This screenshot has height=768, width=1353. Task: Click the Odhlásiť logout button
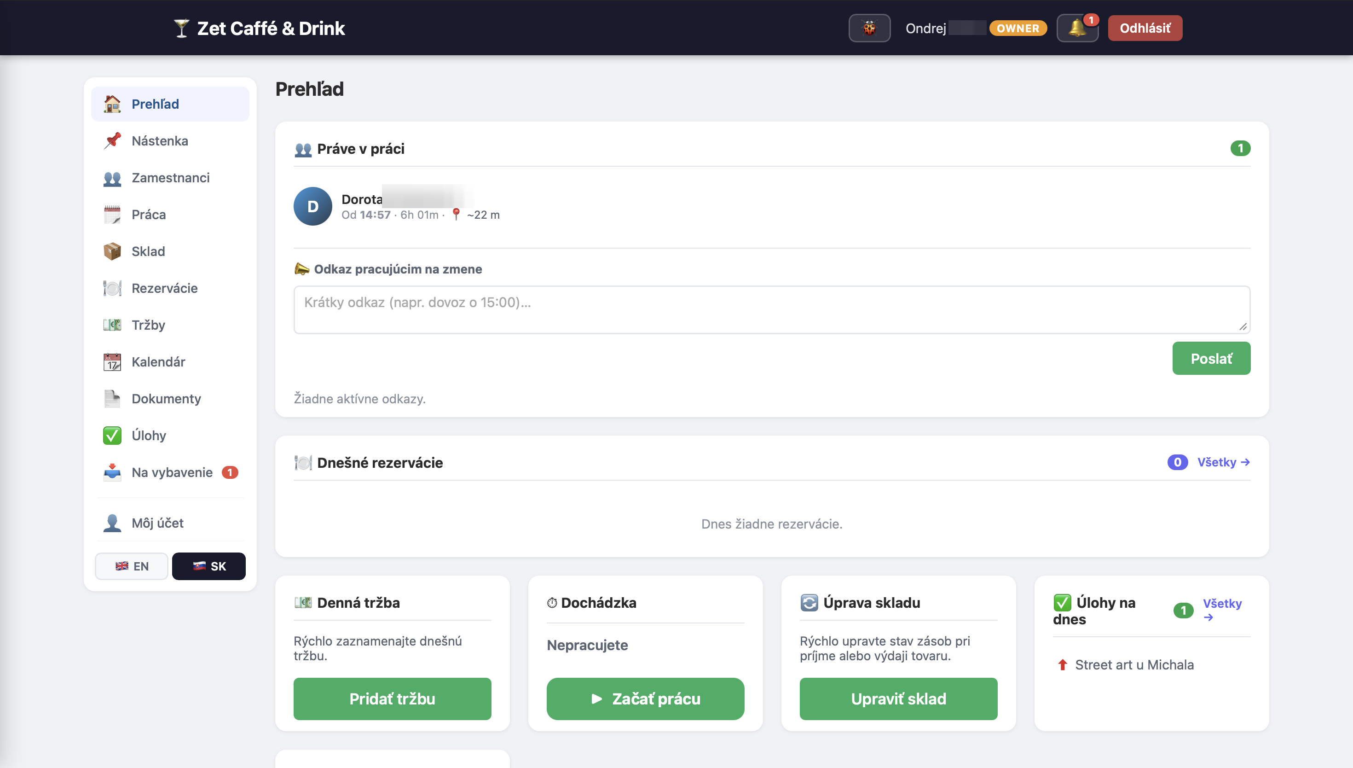[x=1145, y=28]
